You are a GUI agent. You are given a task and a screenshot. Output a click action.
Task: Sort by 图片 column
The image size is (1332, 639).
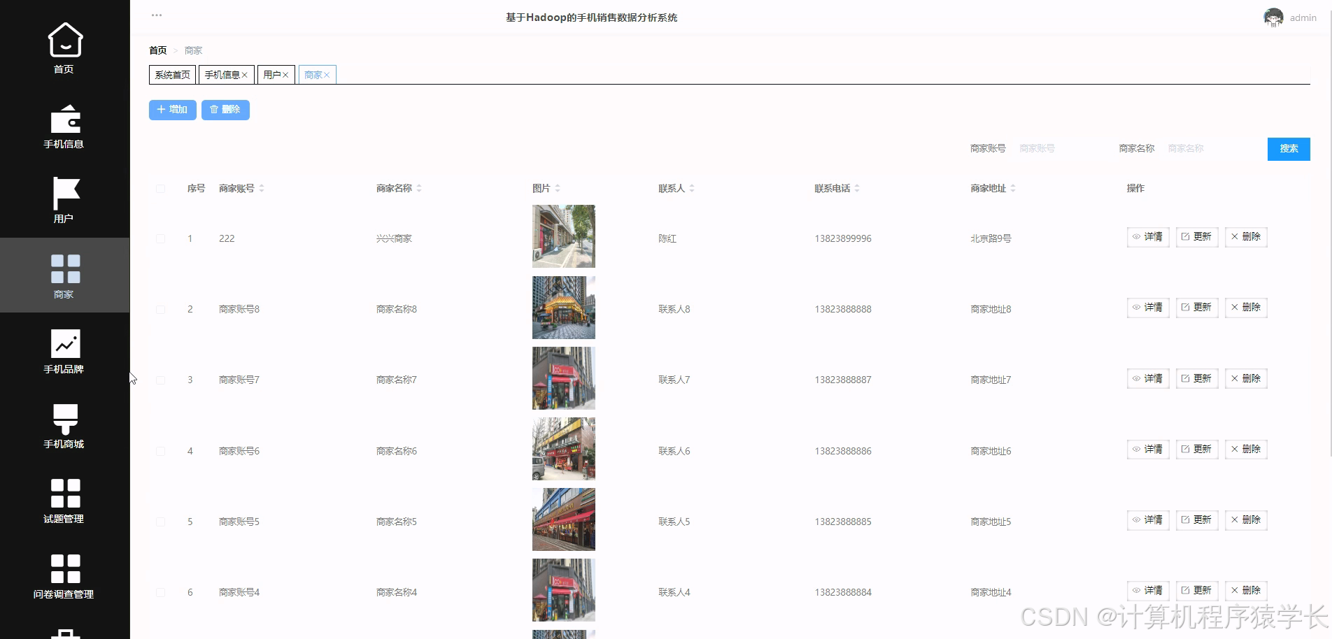[558, 189]
